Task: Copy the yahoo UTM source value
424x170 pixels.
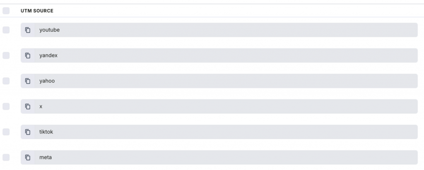Action: [x=28, y=81]
